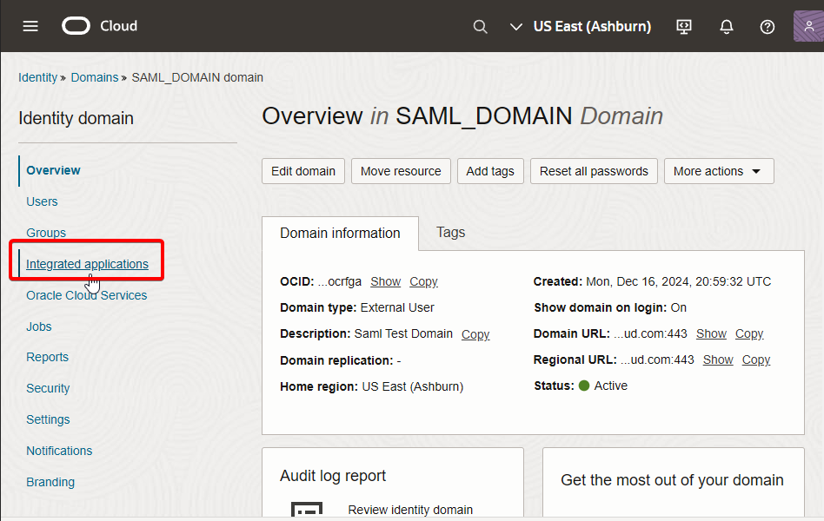The width and height of the screenshot is (824, 521).
Task: Click the Created date value
Action: coord(679,281)
